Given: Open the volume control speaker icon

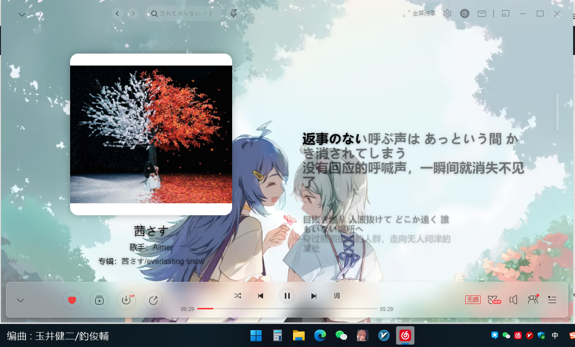Looking at the screenshot, I should [x=514, y=300].
